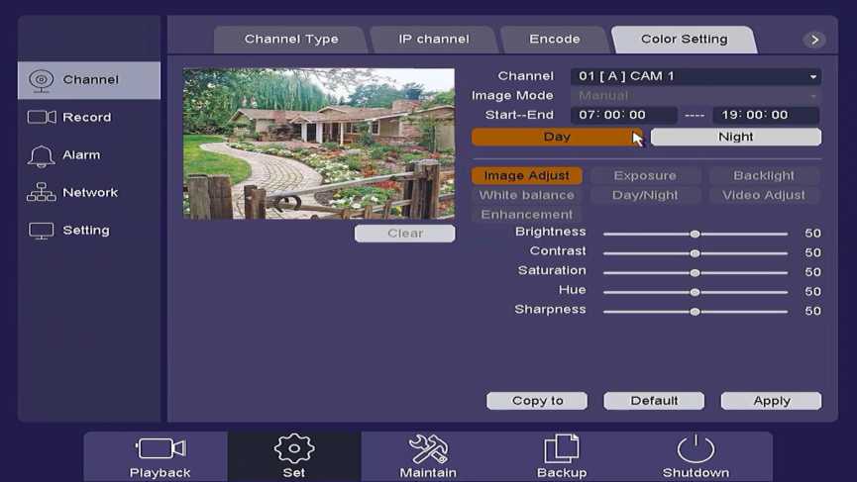Expand the Channel dropdown for CAM 1
This screenshot has width=857, height=482.
coord(696,76)
